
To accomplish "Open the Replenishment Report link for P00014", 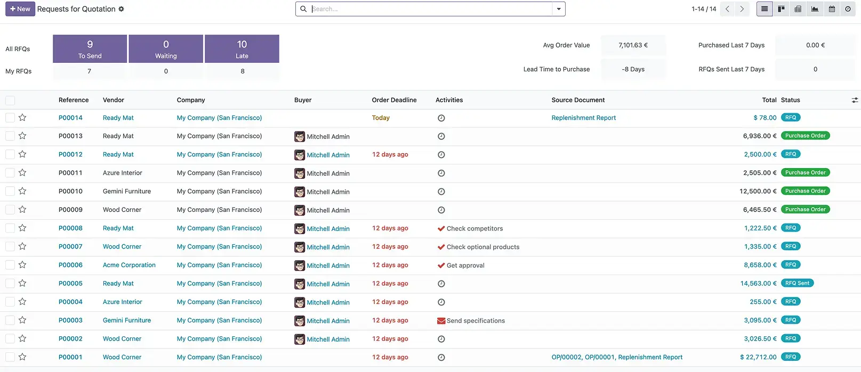I will [x=583, y=118].
